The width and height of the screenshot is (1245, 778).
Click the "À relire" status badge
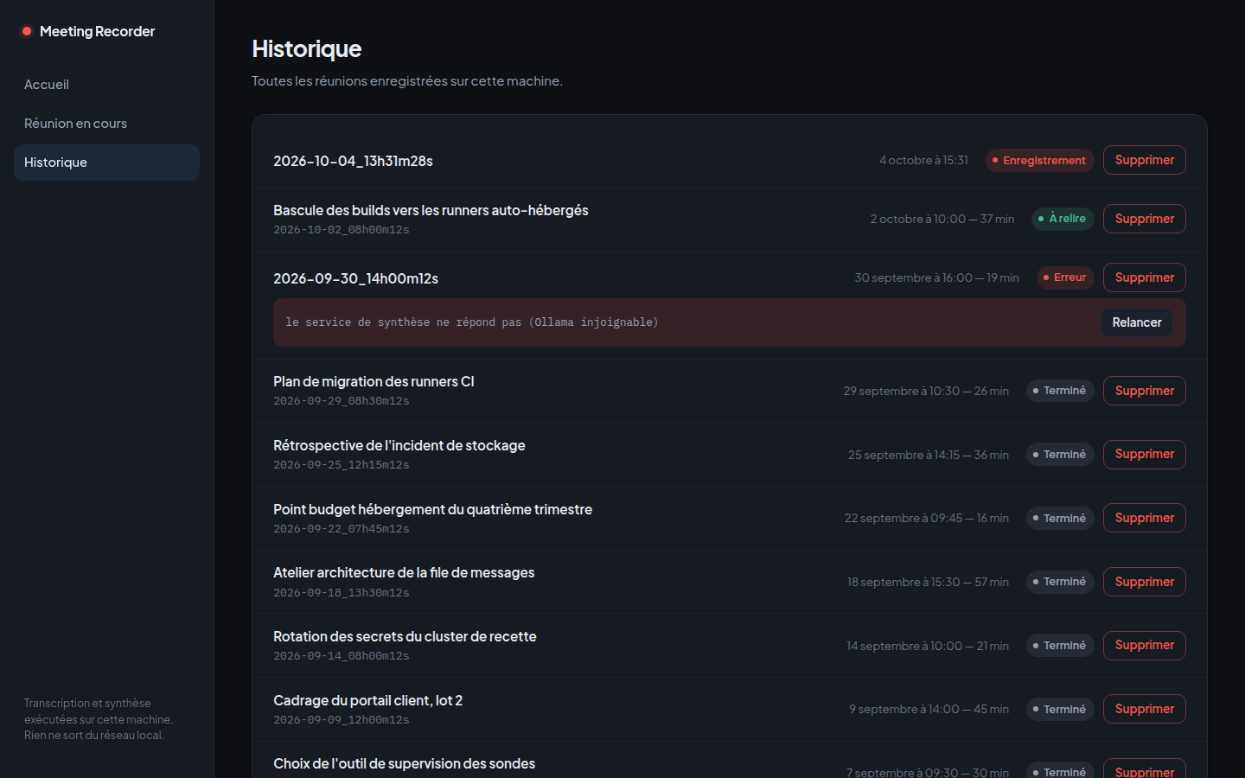point(1063,219)
